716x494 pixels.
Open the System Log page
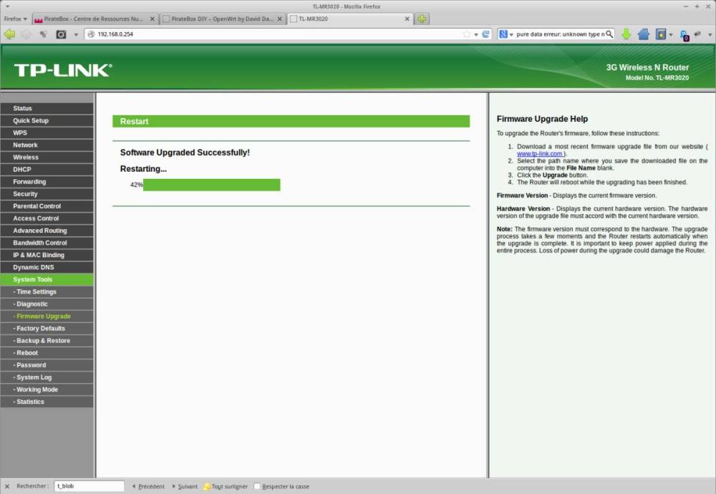click(47, 377)
